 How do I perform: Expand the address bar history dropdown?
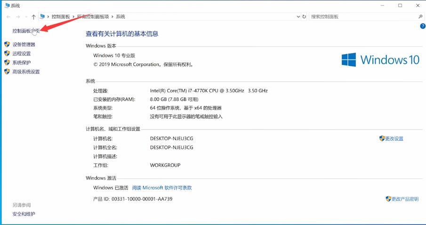tap(298, 17)
